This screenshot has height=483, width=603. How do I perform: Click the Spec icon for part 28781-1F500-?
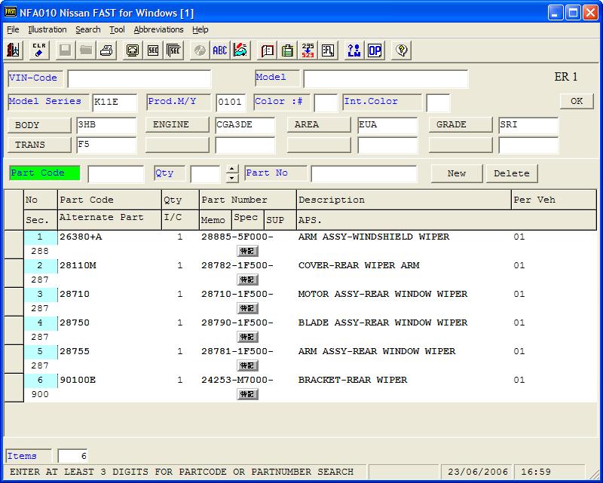pos(248,365)
